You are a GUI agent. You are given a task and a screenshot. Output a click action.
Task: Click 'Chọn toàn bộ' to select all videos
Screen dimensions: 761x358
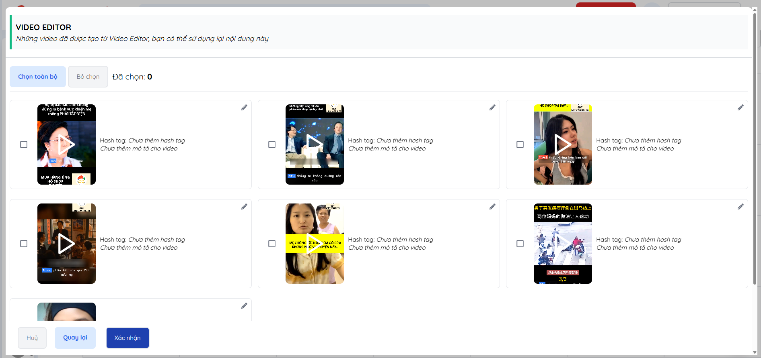[x=38, y=77]
